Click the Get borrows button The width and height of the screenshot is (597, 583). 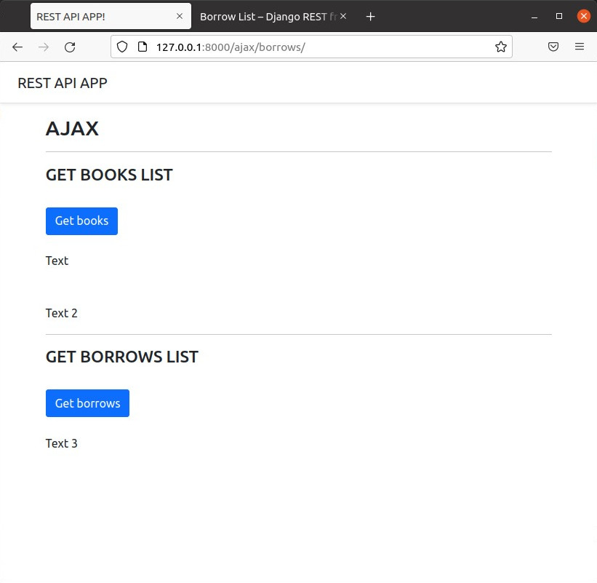[x=87, y=403]
